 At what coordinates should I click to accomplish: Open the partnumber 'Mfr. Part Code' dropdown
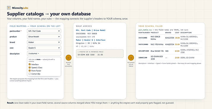point(44,31)
